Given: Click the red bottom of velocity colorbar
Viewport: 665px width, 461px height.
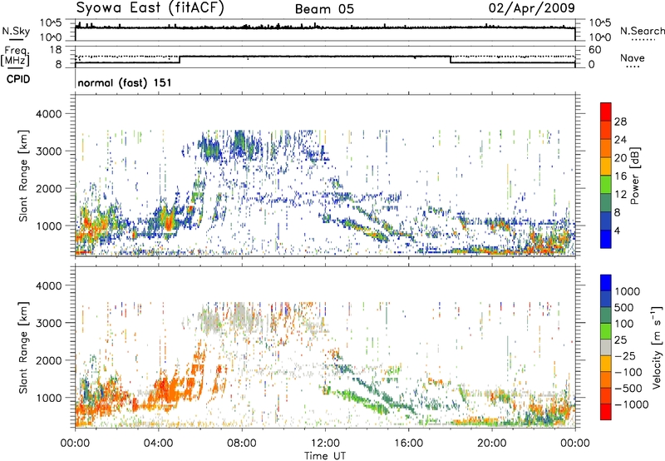Looking at the screenshot, I should point(606,412).
